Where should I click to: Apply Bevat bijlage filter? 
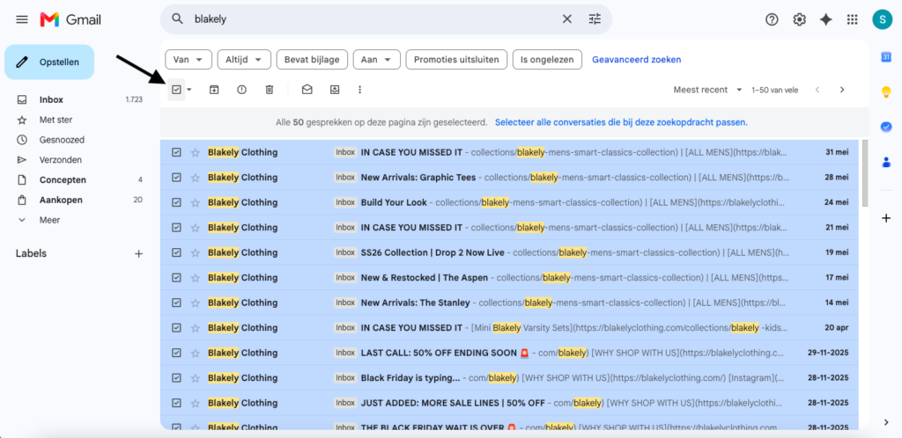coord(312,59)
